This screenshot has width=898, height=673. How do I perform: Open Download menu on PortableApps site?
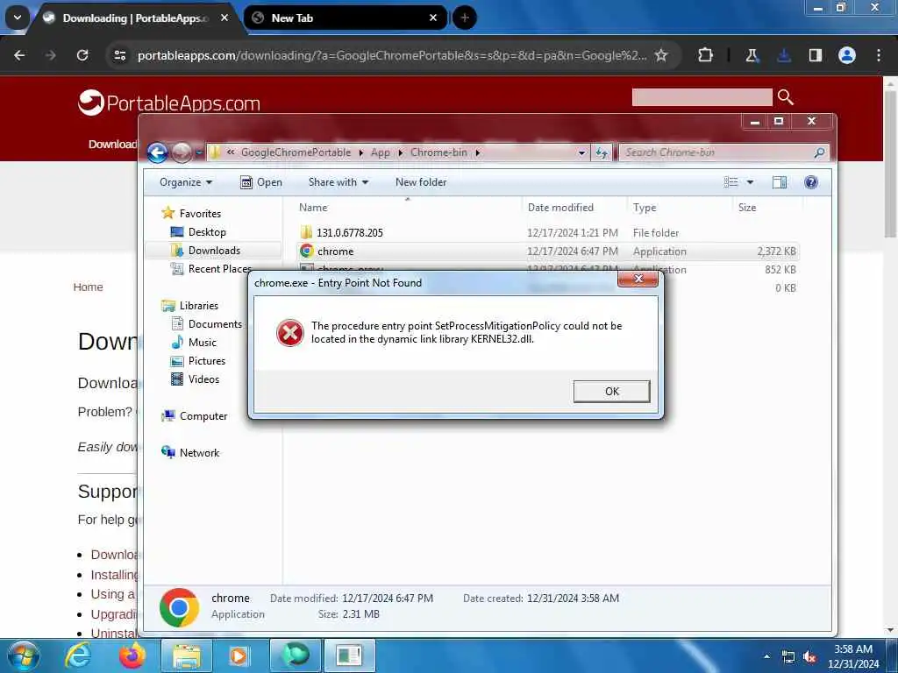113,145
